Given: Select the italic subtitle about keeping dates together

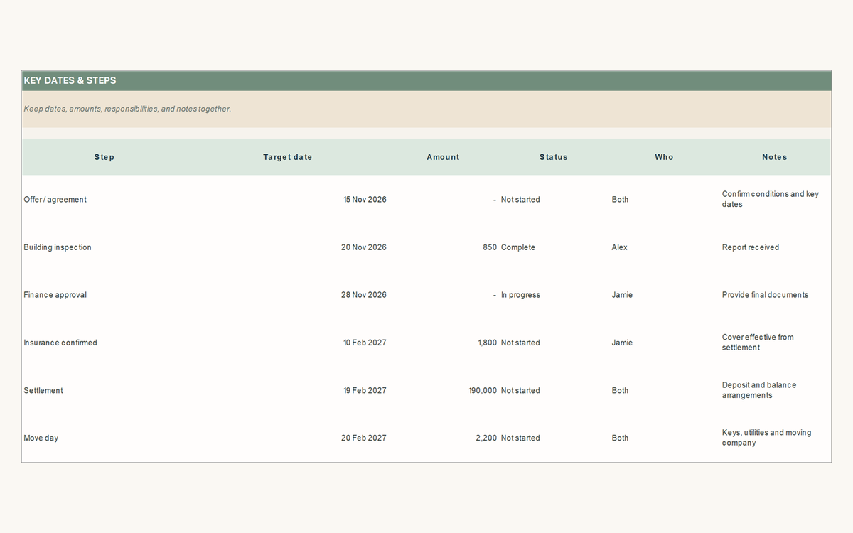Looking at the screenshot, I should 127,109.
